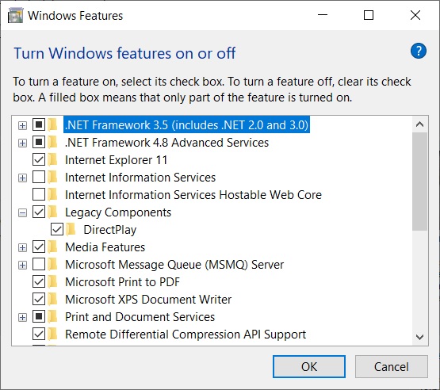The width and height of the screenshot is (440, 390).
Task: Confirm changes with the OK button
Action: (x=309, y=367)
